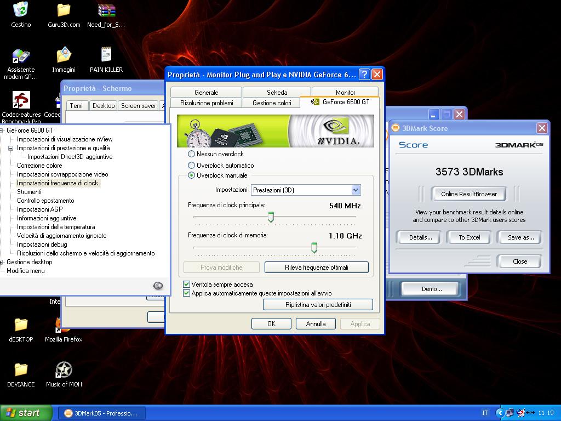
Task: Switch to the Generale tab
Action: point(206,92)
